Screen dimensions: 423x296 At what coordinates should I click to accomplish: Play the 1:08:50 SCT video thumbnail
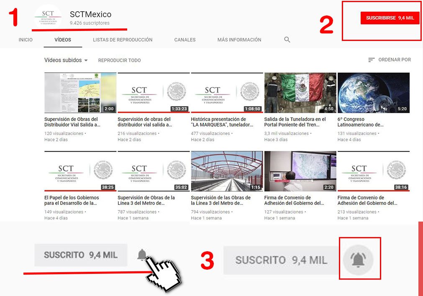coord(227,92)
